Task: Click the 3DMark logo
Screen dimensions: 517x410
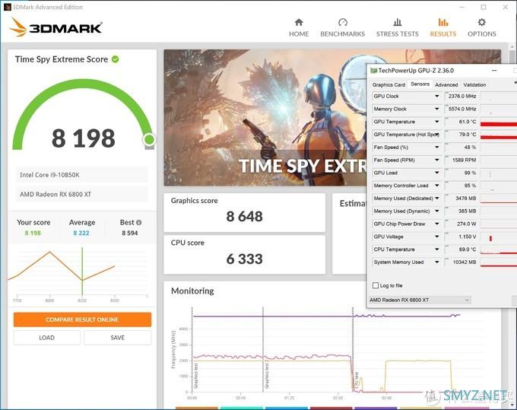Action: 56,27
